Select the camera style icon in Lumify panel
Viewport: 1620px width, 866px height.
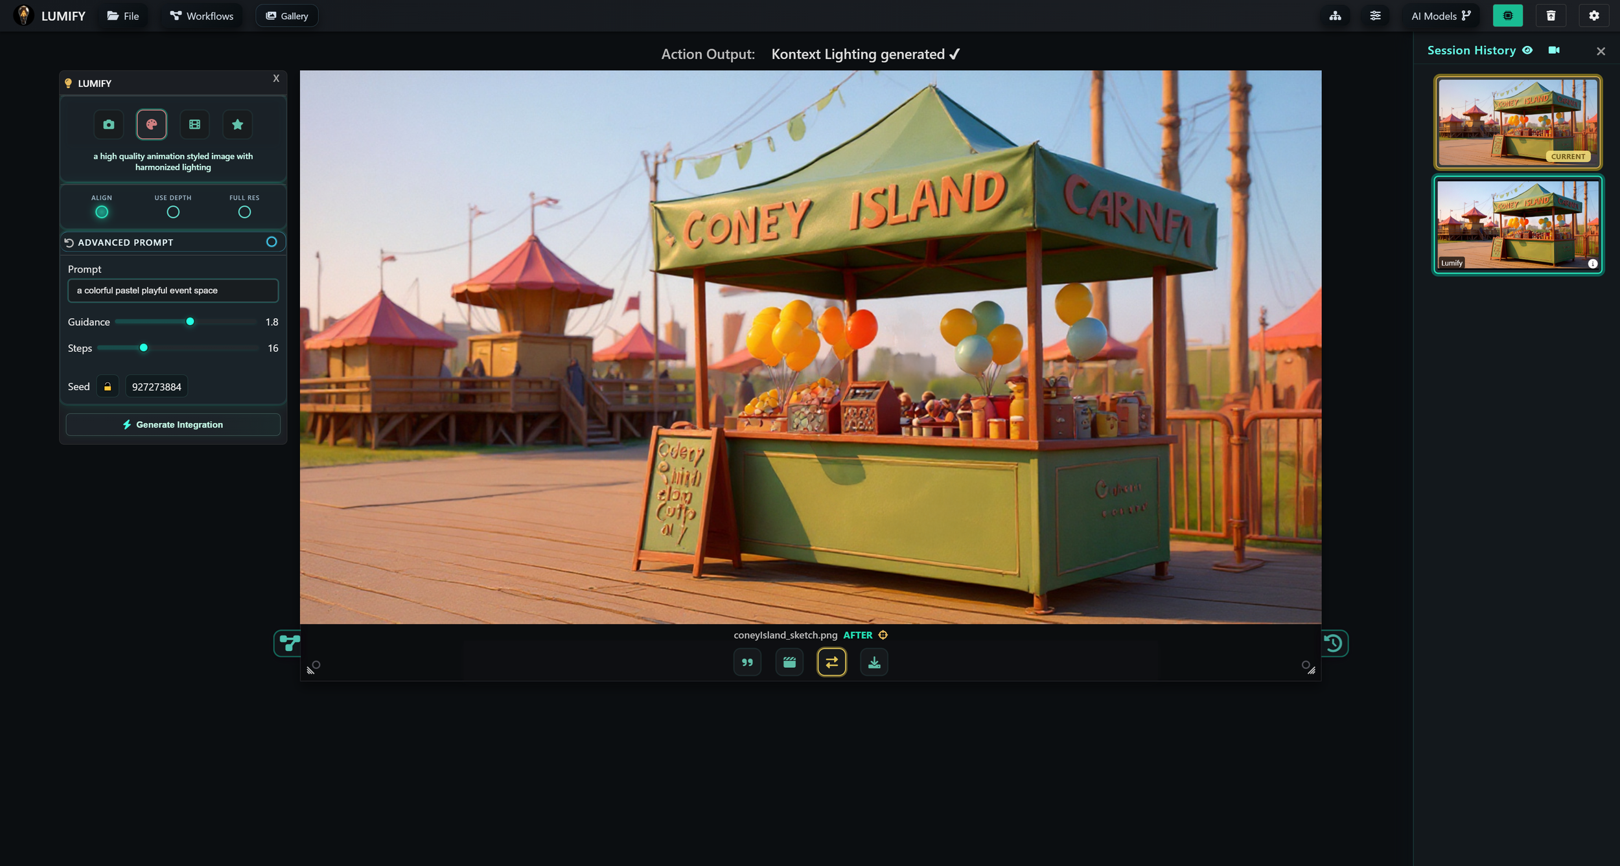coord(108,124)
